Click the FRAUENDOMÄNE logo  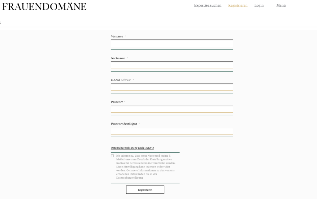(44, 6)
